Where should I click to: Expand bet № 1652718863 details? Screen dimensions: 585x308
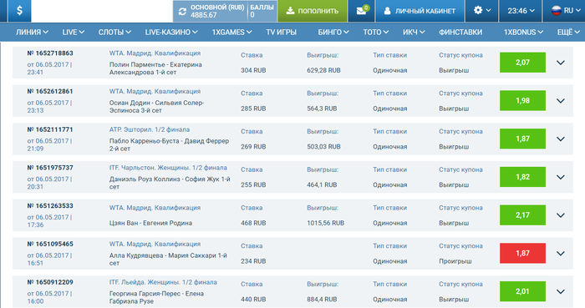[561, 63]
